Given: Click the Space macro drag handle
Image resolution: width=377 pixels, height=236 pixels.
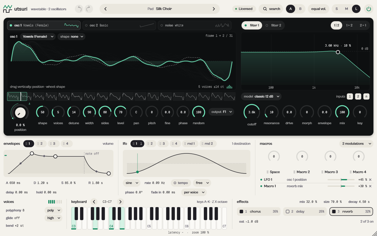Looking at the screenshot, I should [267, 172].
